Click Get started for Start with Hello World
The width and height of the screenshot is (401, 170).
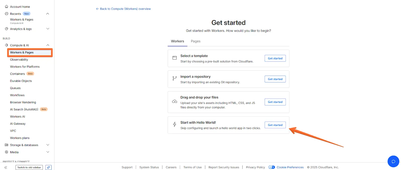(x=275, y=125)
